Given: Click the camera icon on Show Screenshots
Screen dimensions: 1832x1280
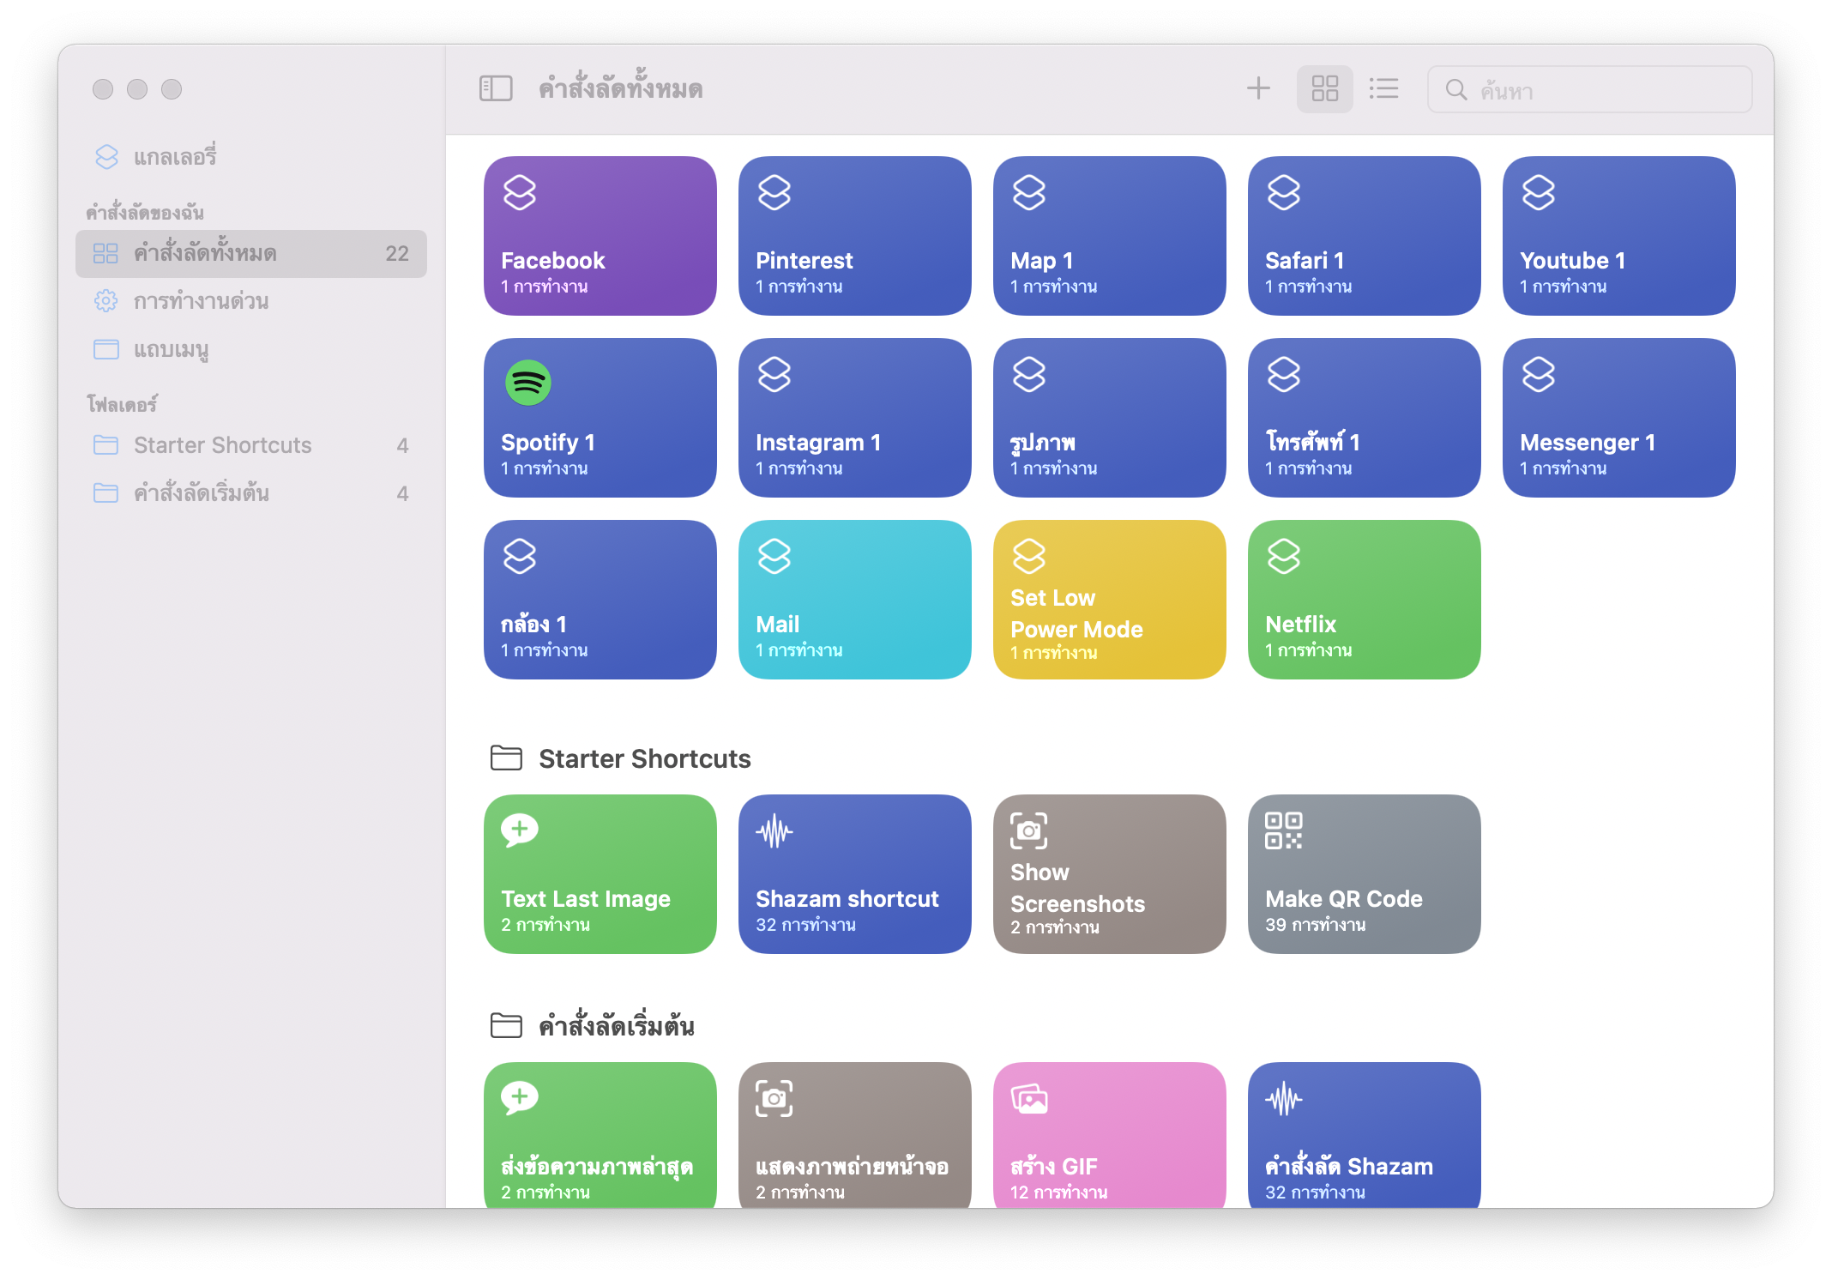Looking at the screenshot, I should 1028,830.
